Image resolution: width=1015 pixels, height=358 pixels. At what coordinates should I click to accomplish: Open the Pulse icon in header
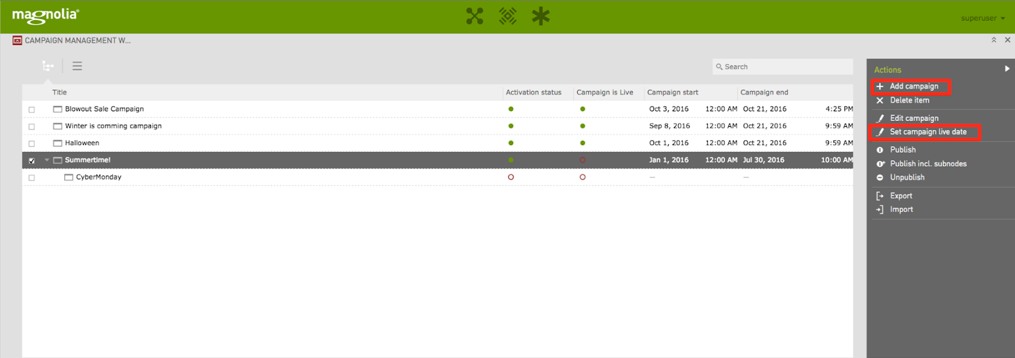click(x=507, y=16)
